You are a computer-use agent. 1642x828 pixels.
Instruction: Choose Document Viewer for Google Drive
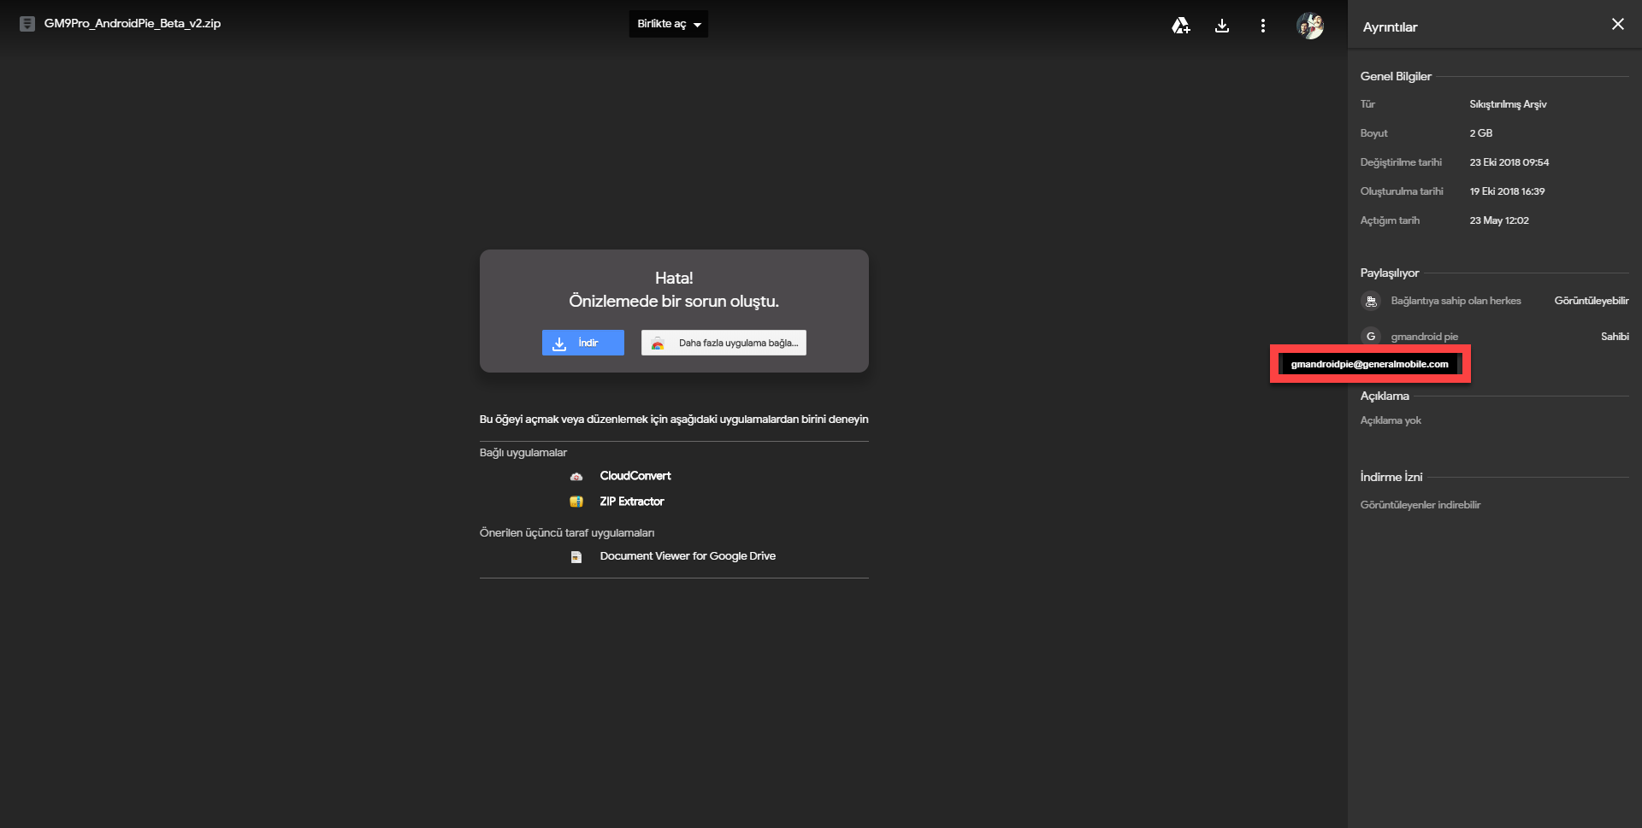(688, 556)
